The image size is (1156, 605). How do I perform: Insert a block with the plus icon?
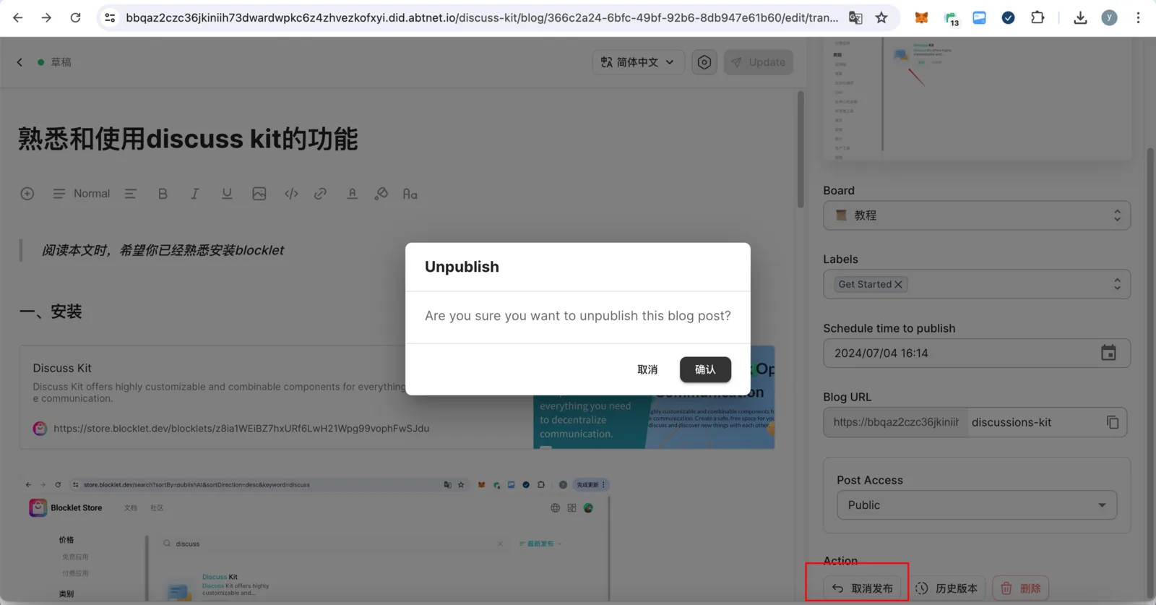click(27, 194)
